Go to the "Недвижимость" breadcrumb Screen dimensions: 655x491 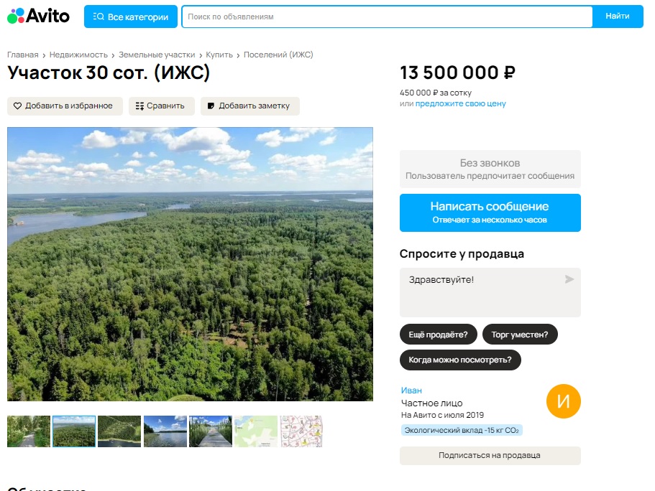point(78,55)
